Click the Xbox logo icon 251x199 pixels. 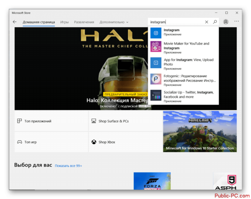pyautogui.click(x=94, y=142)
